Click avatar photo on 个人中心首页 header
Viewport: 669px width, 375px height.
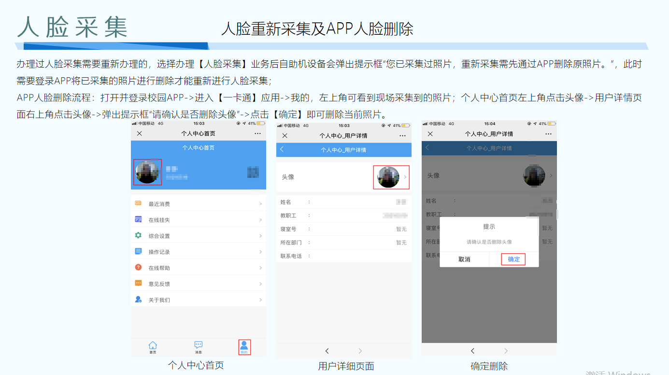[x=147, y=172]
